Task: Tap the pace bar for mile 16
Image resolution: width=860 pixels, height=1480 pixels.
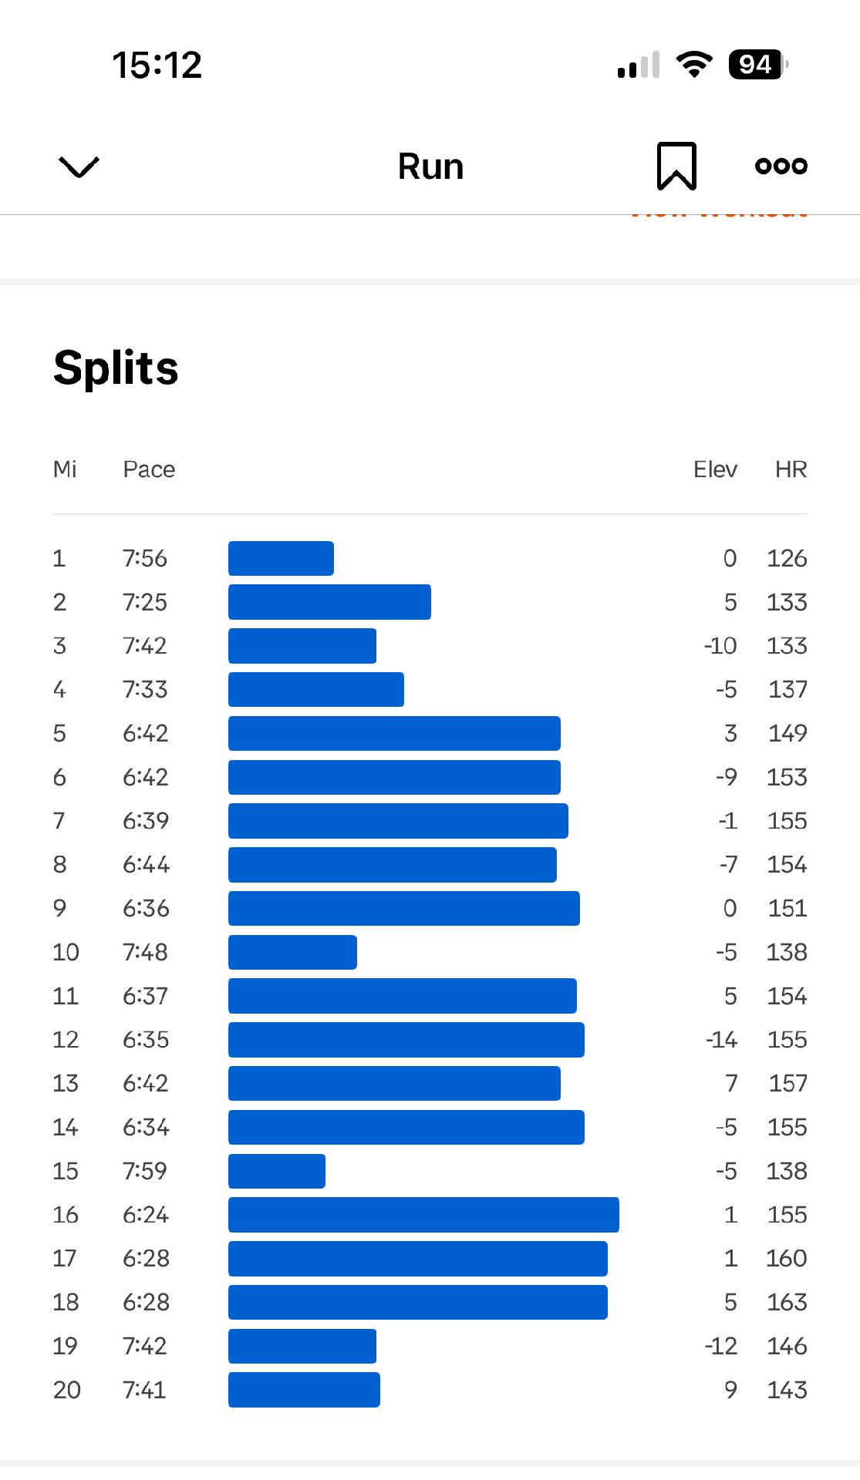Action: (423, 1215)
